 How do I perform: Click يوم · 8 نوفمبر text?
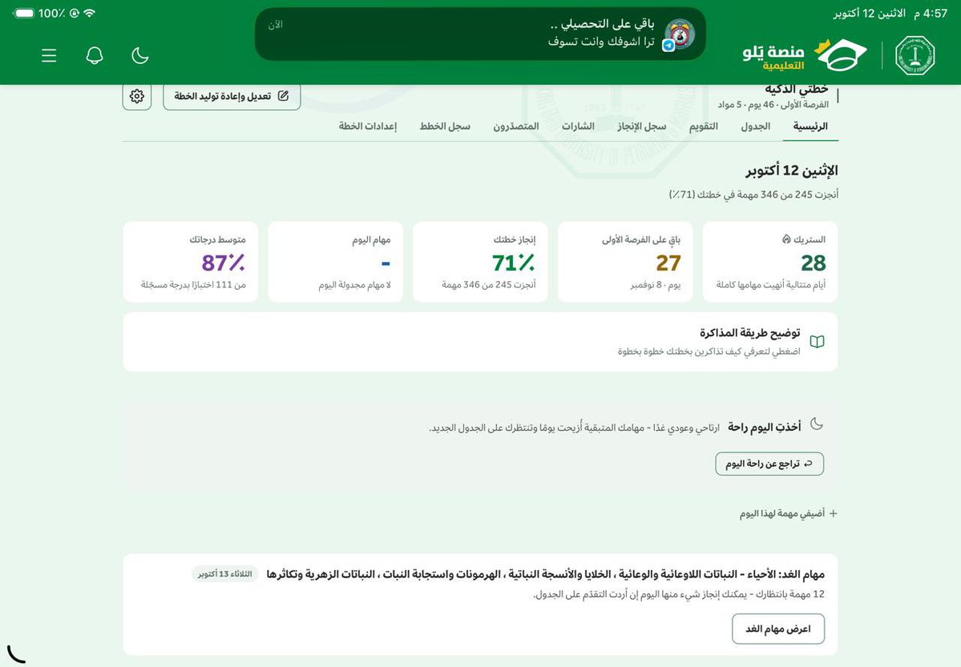click(655, 285)
